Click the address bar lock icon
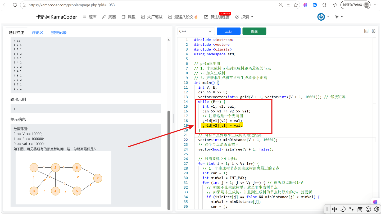This screenshot has width=381, height=214. tap(24, 5)
